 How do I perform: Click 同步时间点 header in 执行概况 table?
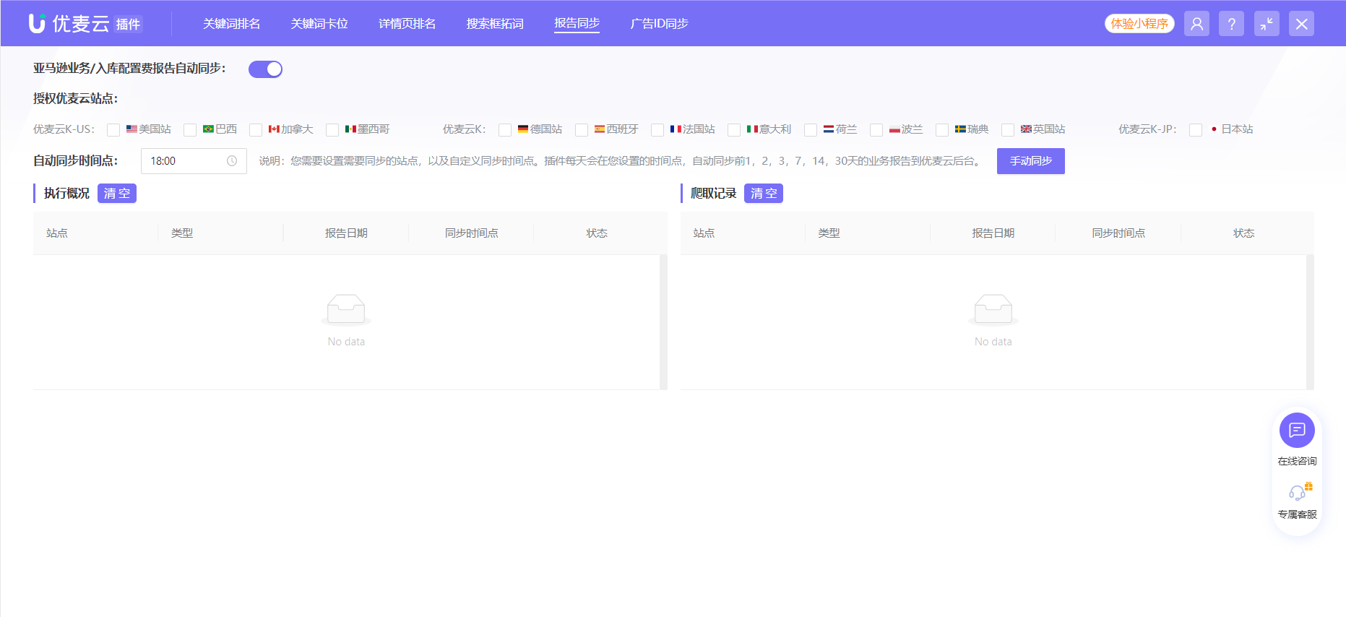[471, 233]
